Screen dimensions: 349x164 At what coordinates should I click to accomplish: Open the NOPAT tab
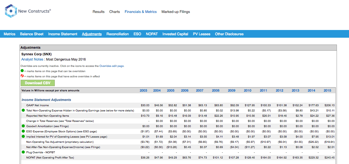tap(152, 34)
